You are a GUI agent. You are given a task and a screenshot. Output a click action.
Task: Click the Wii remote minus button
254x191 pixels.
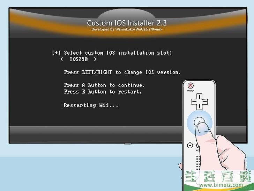point(190,145)
